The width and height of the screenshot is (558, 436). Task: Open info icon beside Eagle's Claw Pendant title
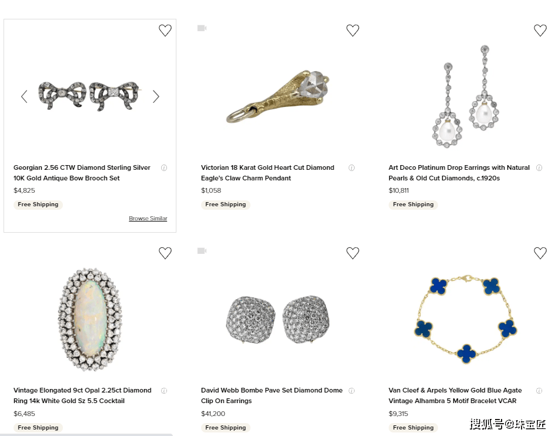click(352, 168)
